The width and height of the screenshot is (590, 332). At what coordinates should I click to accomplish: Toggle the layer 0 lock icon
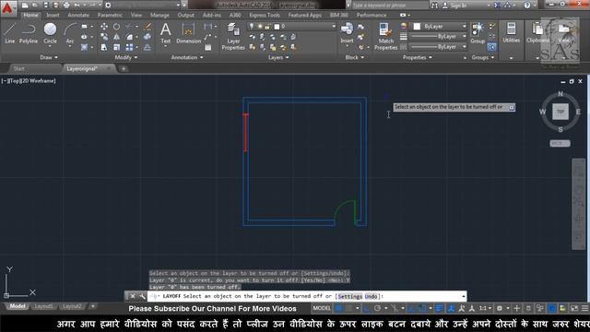(x=267, y=27)
